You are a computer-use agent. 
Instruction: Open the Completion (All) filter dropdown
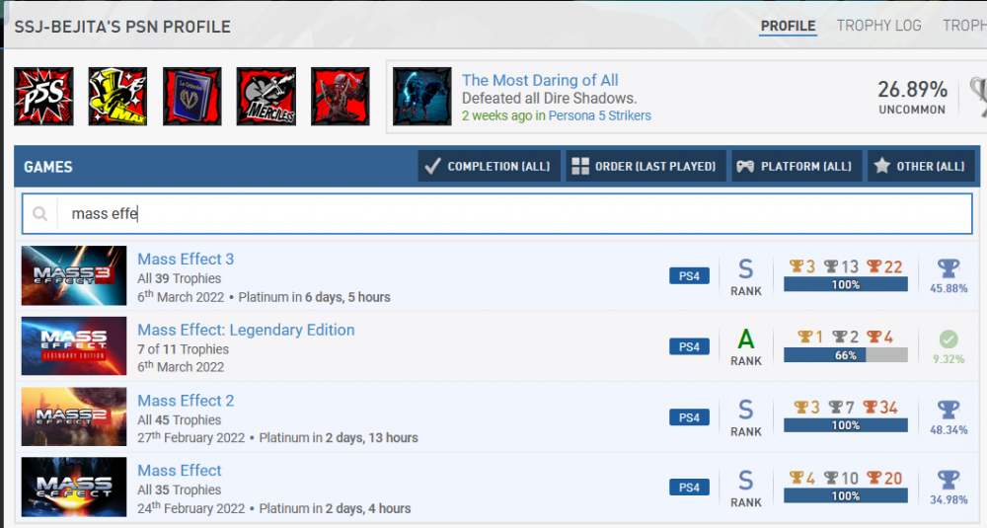(x=489, y=167)
